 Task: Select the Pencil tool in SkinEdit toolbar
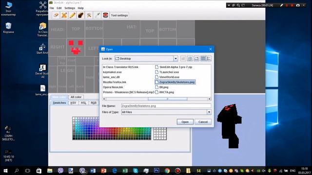click(73, 15)
